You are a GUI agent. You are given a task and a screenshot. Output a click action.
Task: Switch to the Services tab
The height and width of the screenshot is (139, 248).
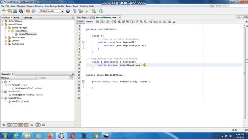28,18
